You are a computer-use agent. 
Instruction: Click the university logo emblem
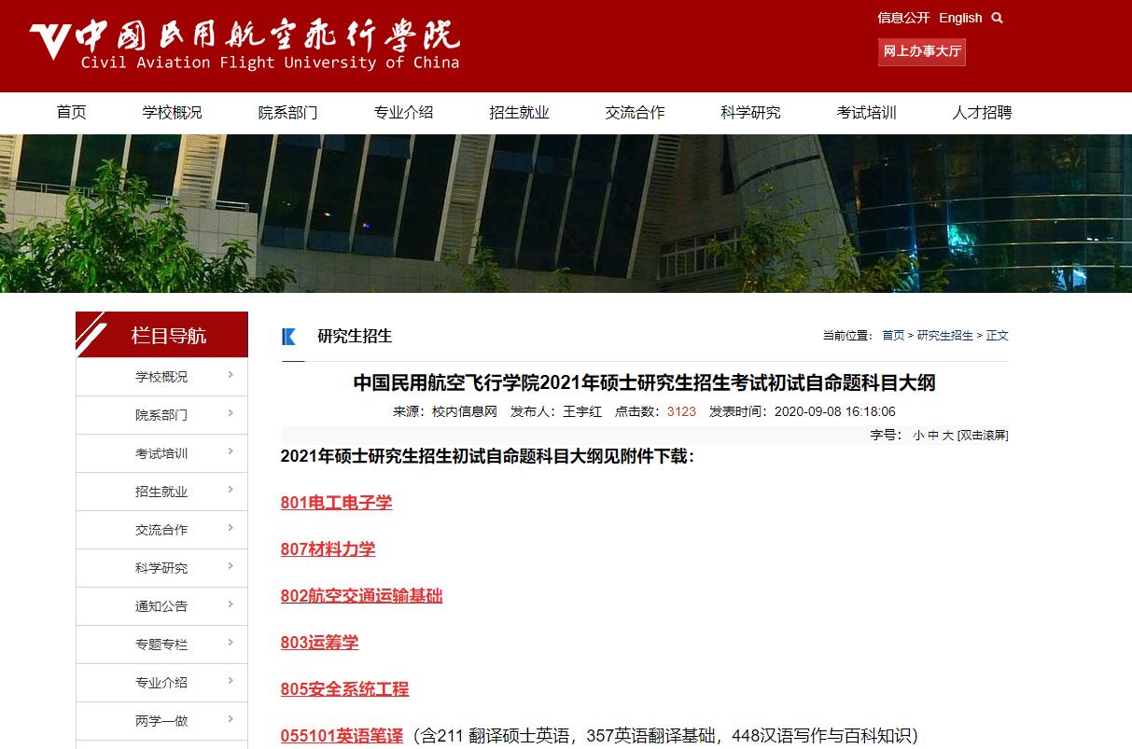tap(49, 40)
